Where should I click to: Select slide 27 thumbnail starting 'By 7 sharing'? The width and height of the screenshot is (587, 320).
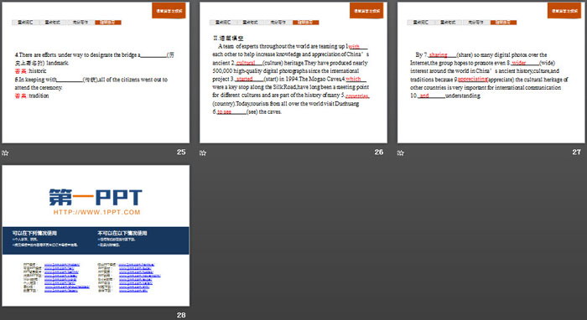(491, 72)
